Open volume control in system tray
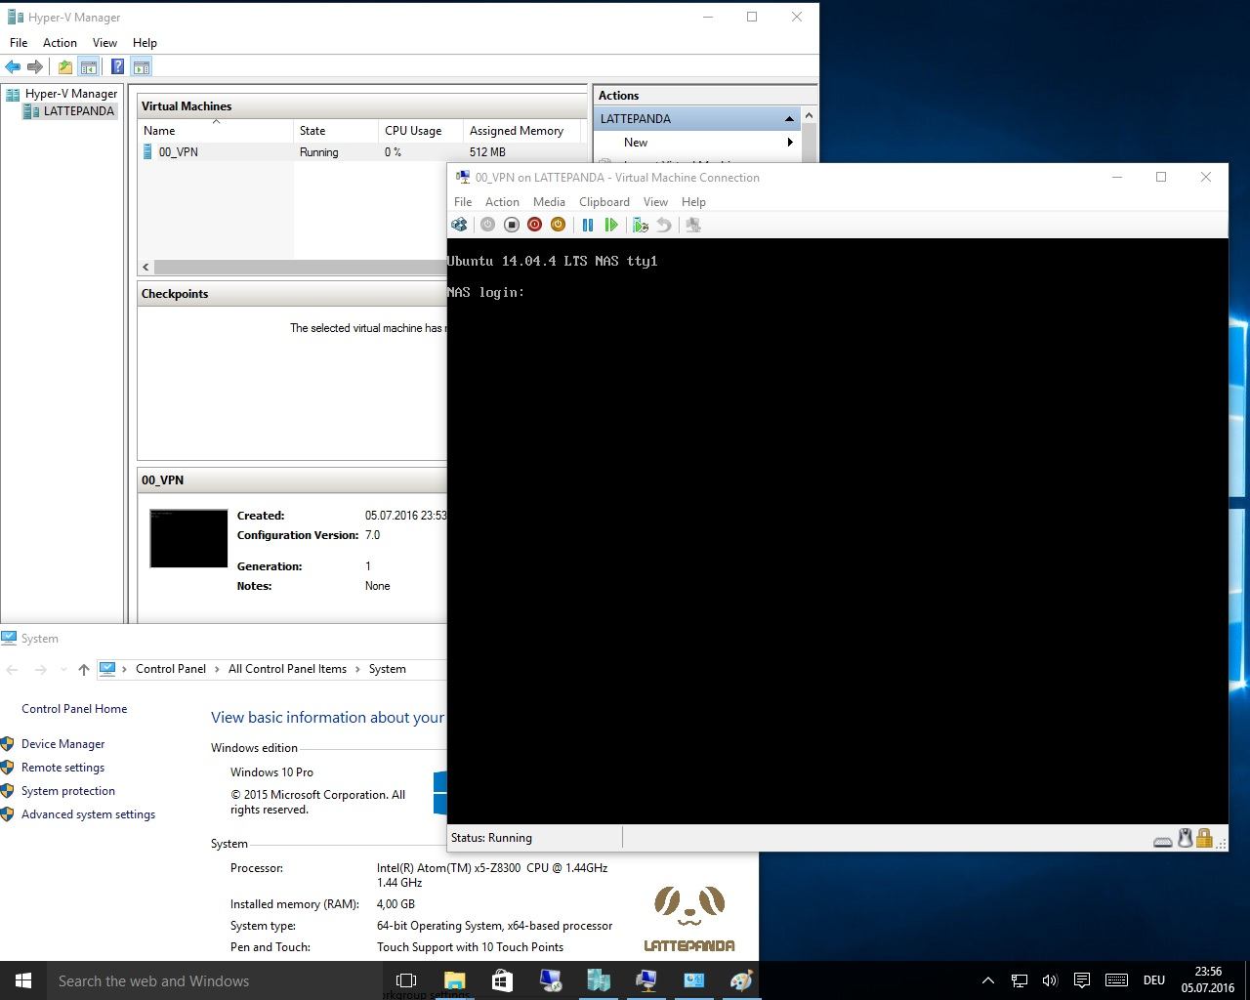Image resolution: width=1250 pixels, height=1000 pixels. tap(1050, 980)
